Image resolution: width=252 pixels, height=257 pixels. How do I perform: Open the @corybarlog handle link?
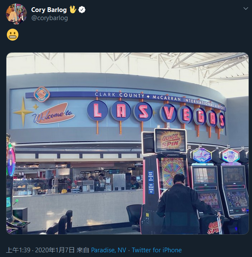click(x=50, y=18)
